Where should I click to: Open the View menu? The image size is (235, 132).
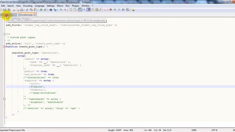click(x=18, y=6)
